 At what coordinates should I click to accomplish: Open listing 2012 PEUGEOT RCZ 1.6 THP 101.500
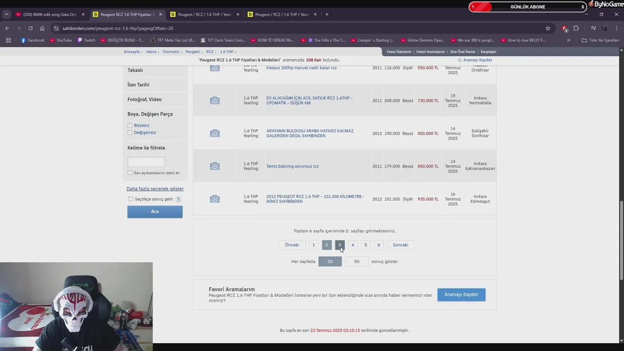point(315,199)
